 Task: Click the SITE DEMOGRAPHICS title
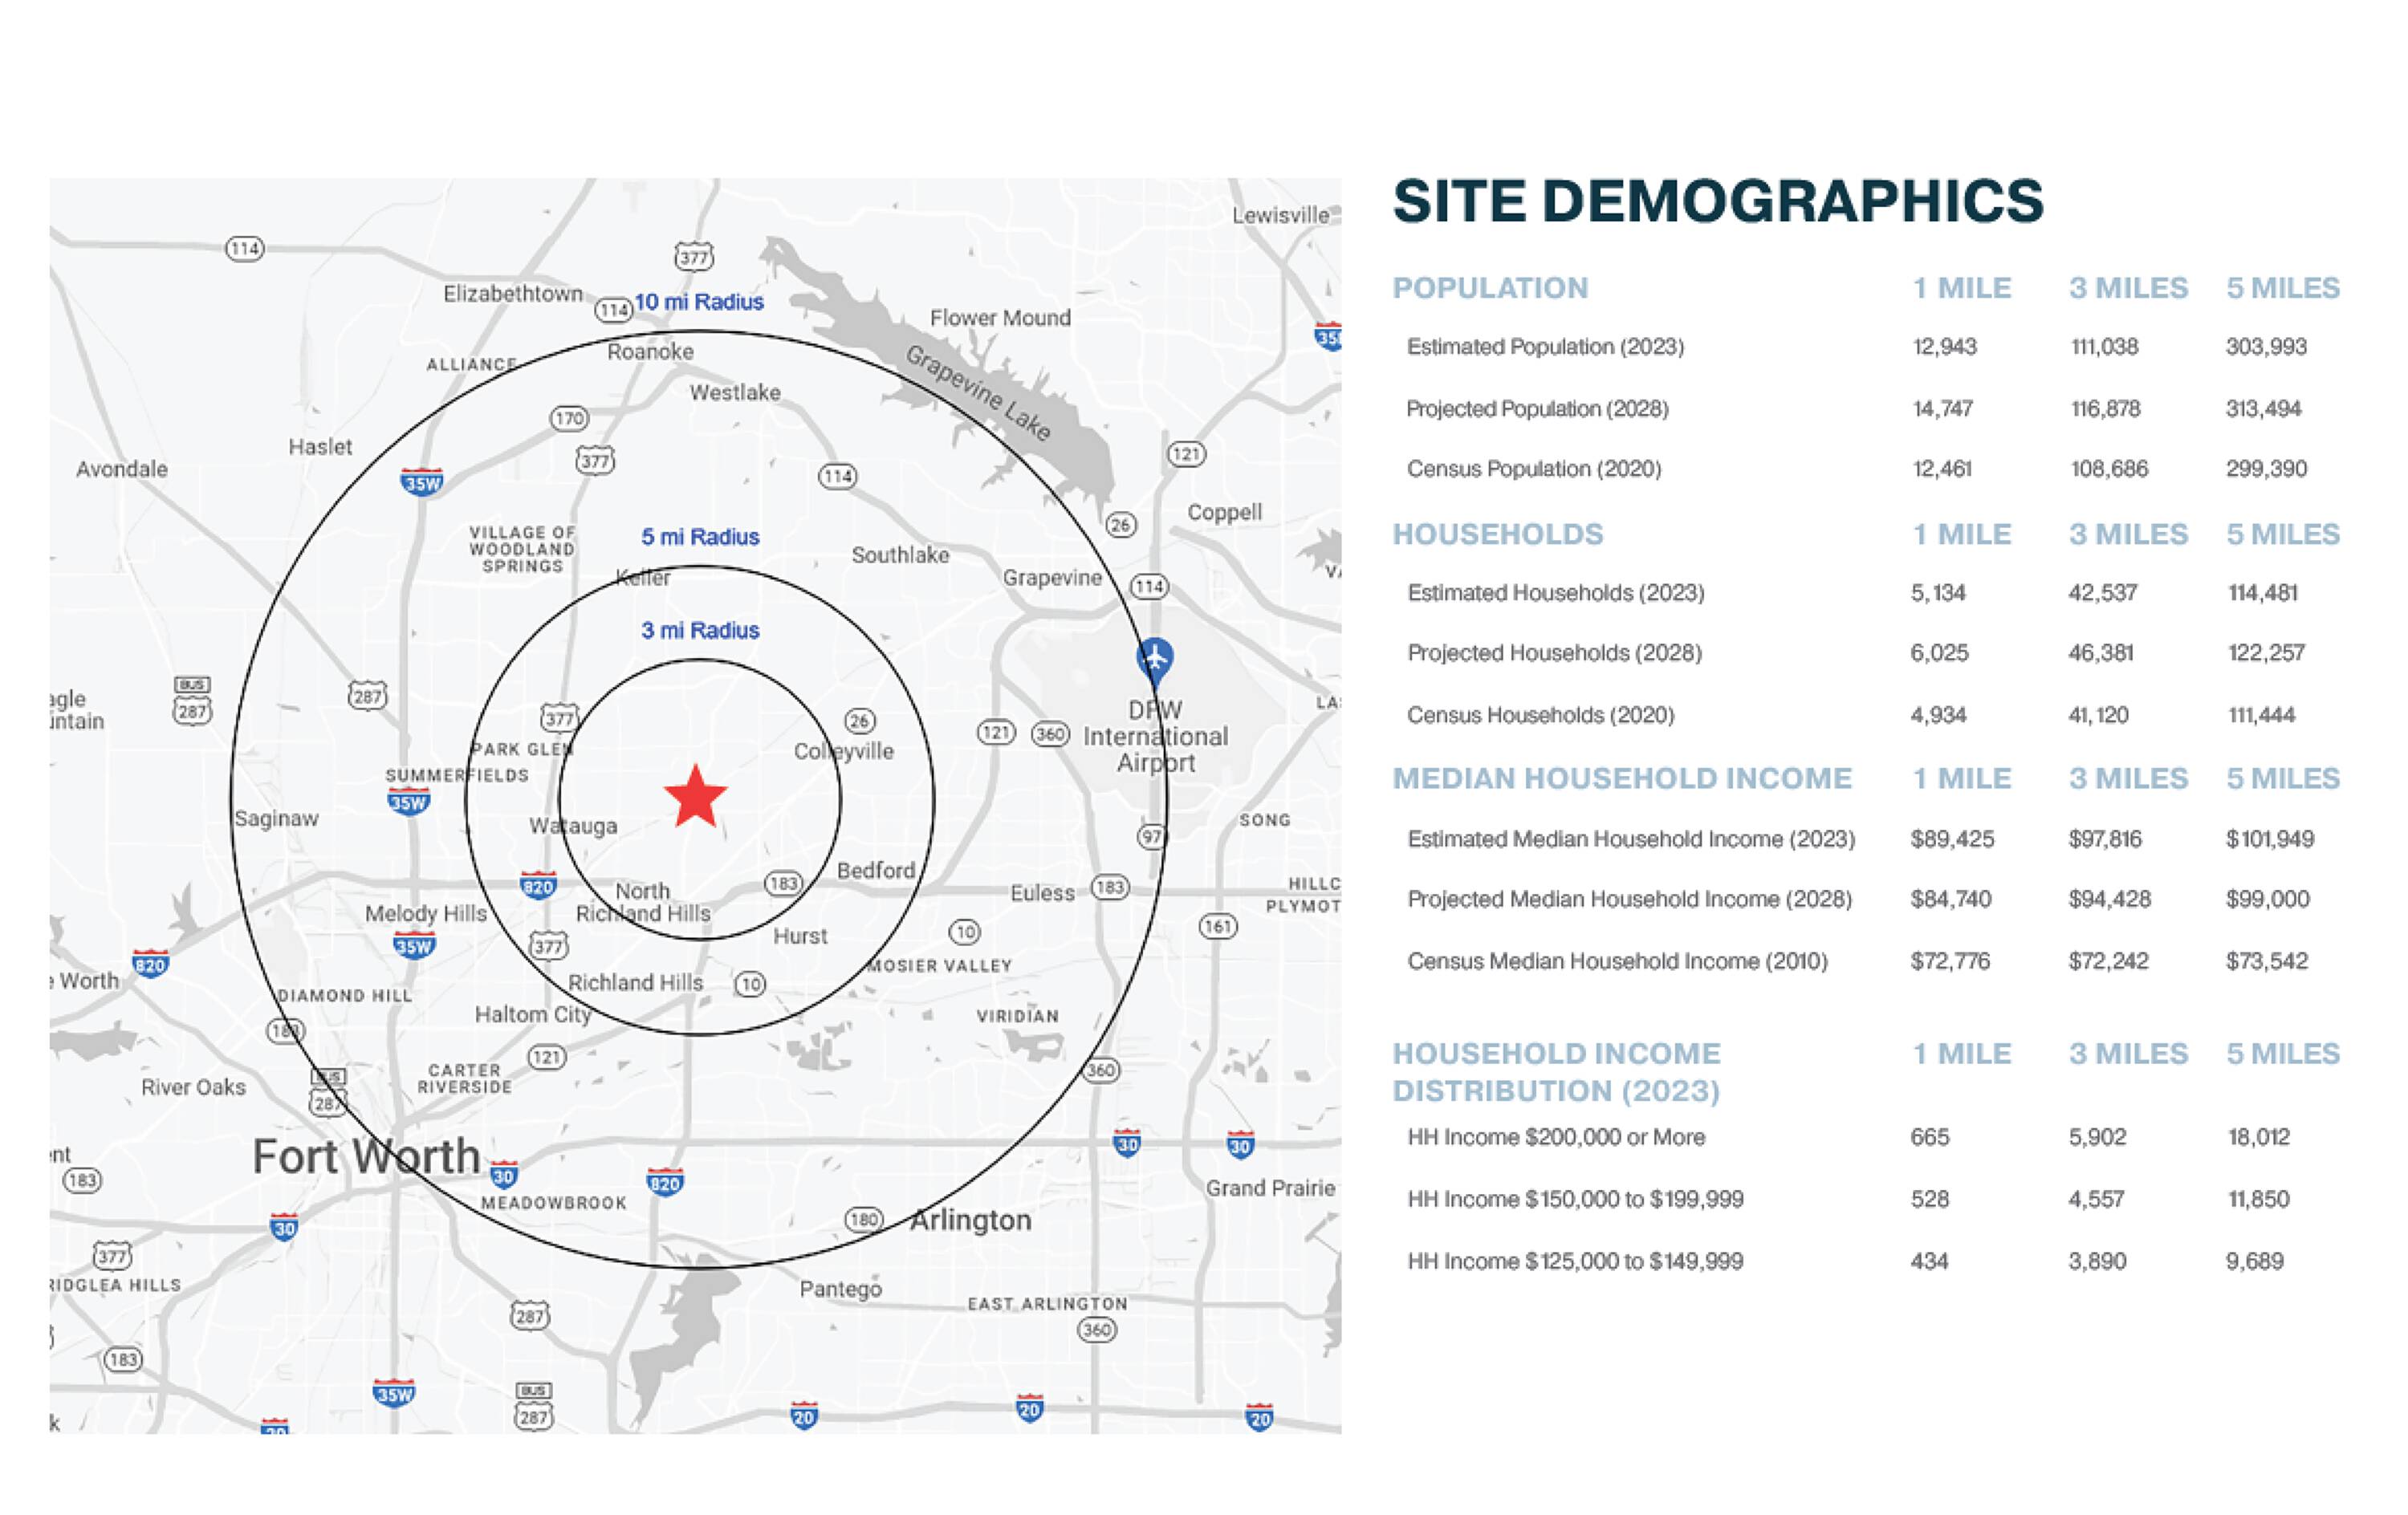pyautogui.click(x=1718, y=201)
